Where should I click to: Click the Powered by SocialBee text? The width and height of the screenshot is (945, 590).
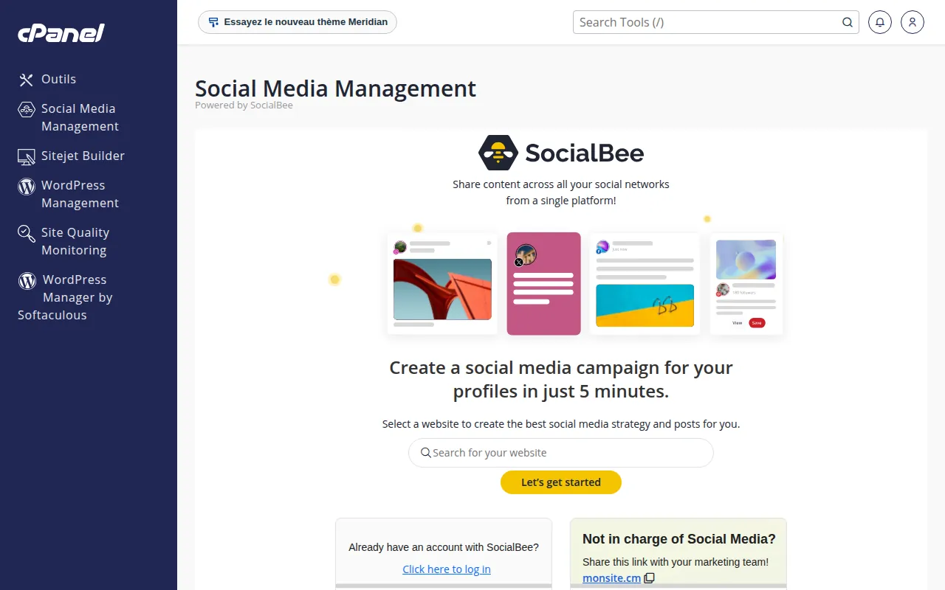[244, 105]
